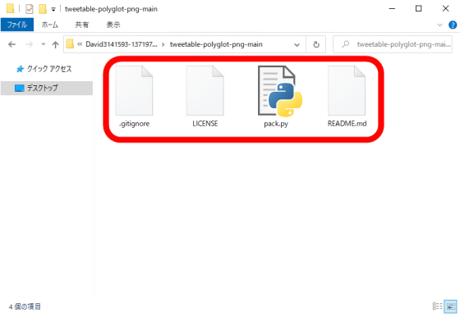
Task: Select the .gitignore file icon
Action: (134, 90)
